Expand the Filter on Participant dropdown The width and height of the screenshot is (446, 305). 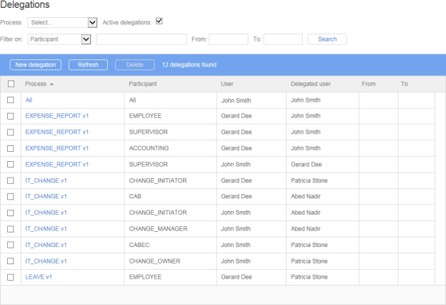(x=60, y=39)
